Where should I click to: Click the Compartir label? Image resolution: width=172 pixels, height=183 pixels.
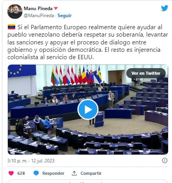[91, 173]
